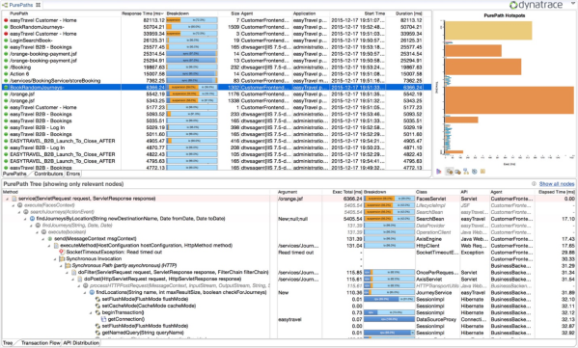578x348 pixels.
Task: Click the blue circular icon in the Hotspots toolbar
Action: point(475,172)
